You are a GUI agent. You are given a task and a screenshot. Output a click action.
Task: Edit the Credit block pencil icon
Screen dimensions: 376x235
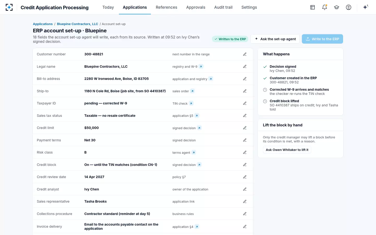click(245, 164)
